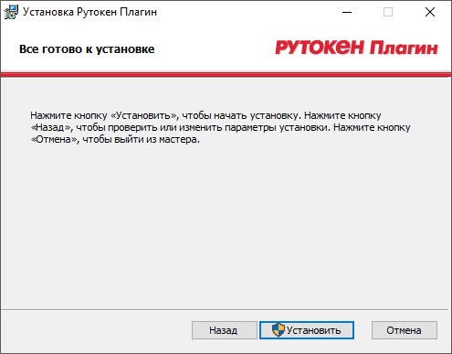Click the installer icon in the title bar
452x354 pixels.
pos(11,12)
